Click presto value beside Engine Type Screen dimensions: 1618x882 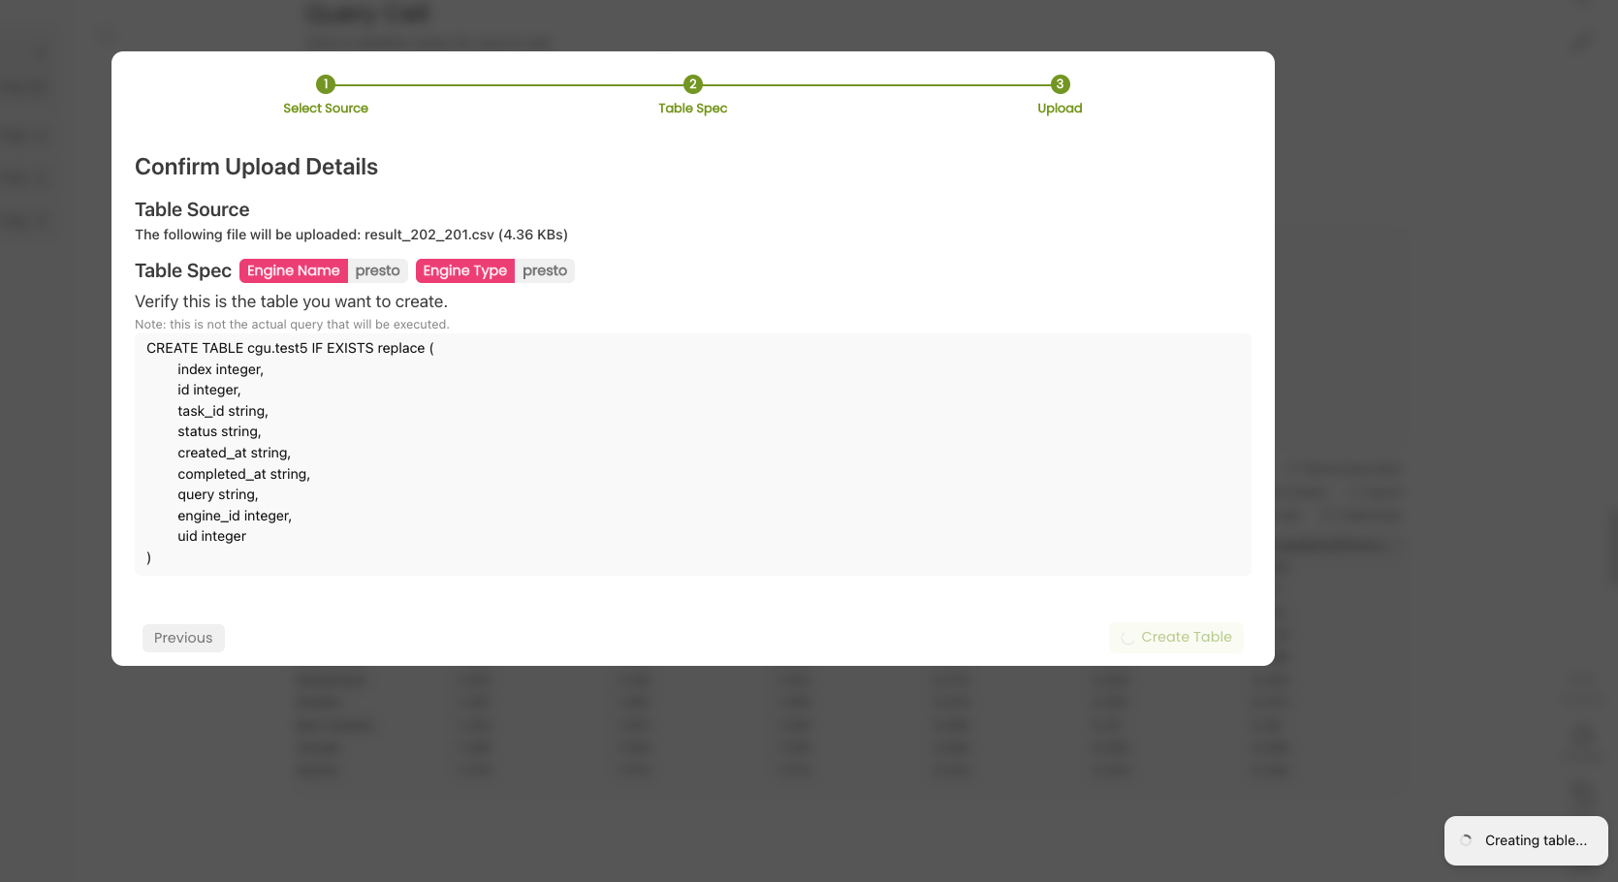point(545,270)
